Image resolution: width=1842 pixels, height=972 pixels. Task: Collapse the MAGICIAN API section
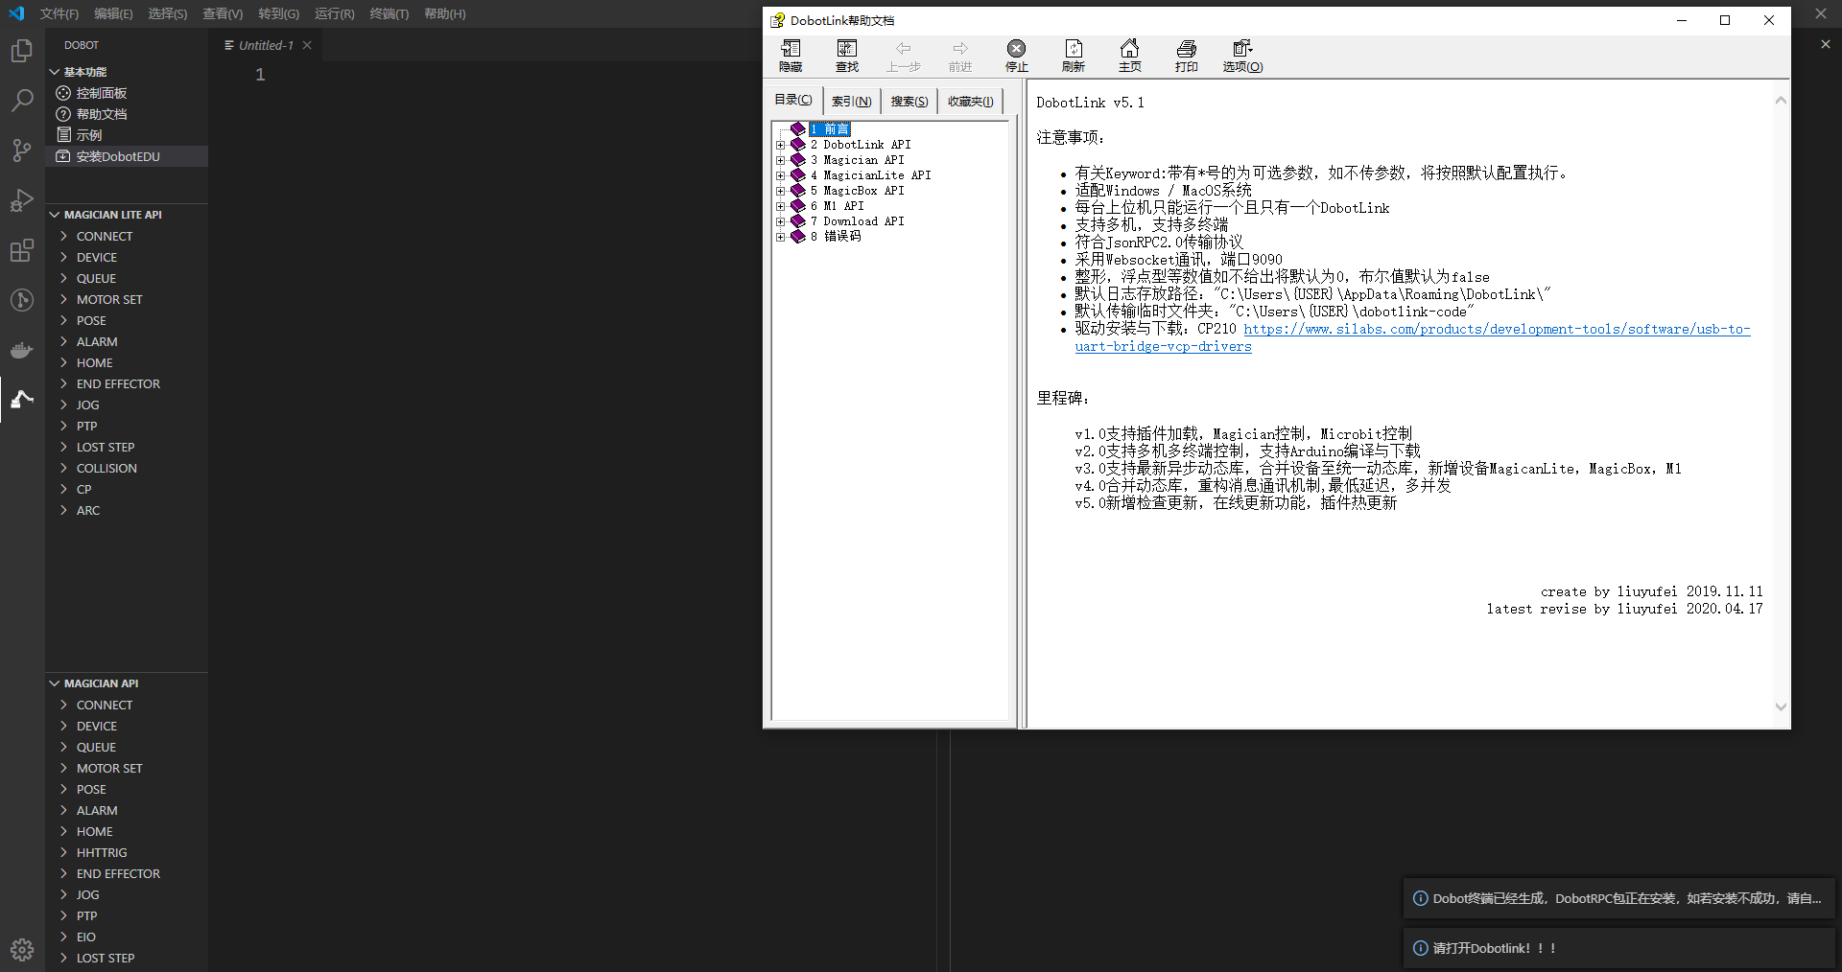tap(127, 683)
